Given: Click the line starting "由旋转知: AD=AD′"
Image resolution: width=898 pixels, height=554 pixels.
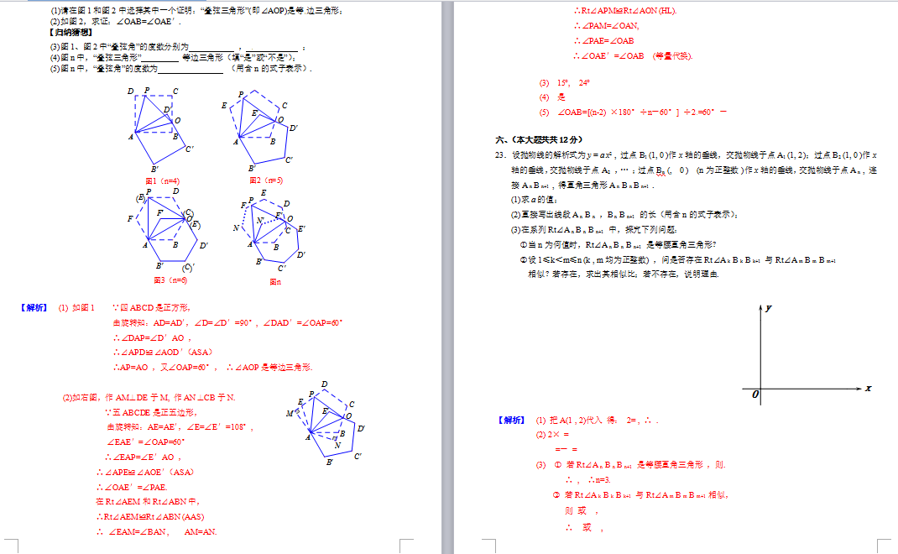Looking at the screenshot, I should [x=227, y=322].
